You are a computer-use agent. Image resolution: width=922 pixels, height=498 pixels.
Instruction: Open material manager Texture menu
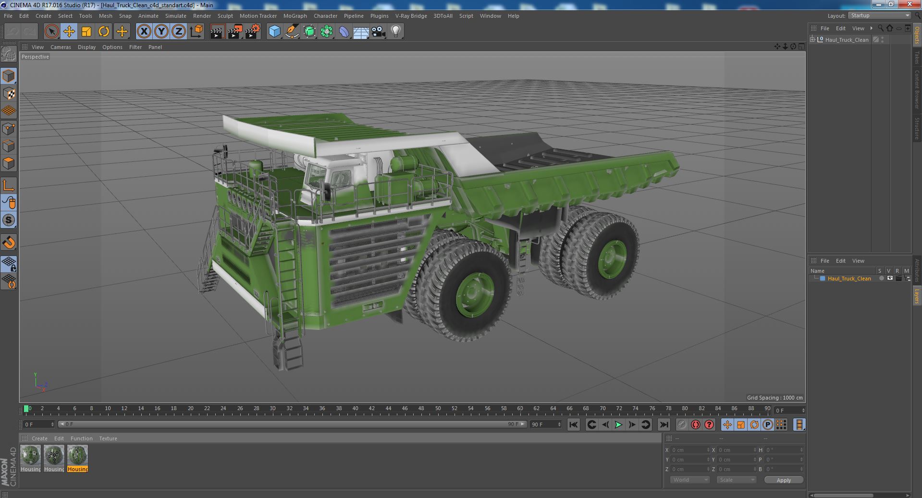pos(108,438)
